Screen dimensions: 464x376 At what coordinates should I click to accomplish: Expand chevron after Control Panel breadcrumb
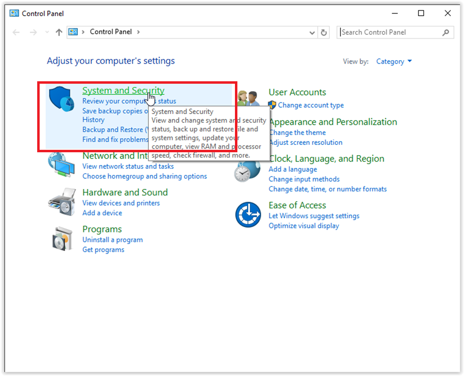(139, 32)
